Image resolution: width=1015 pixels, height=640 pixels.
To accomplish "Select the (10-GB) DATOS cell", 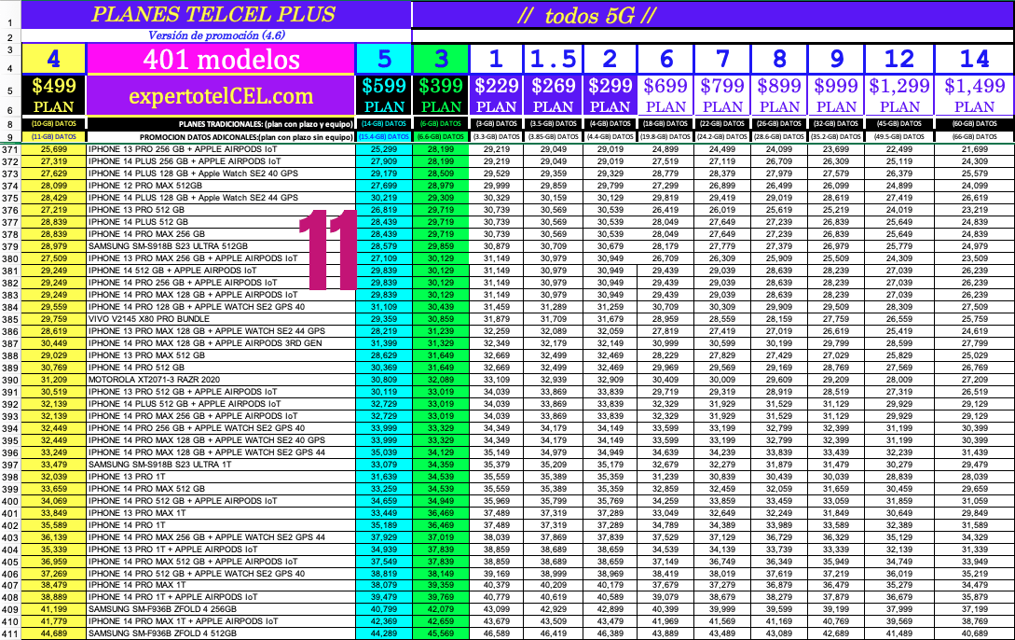I will (54, 124).
